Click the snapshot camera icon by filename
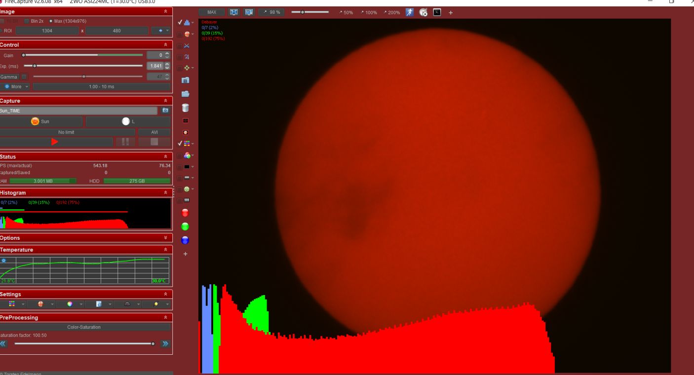The width and height of the screenshot is (694, 375). pyautogui.click(x=165, y=111)
